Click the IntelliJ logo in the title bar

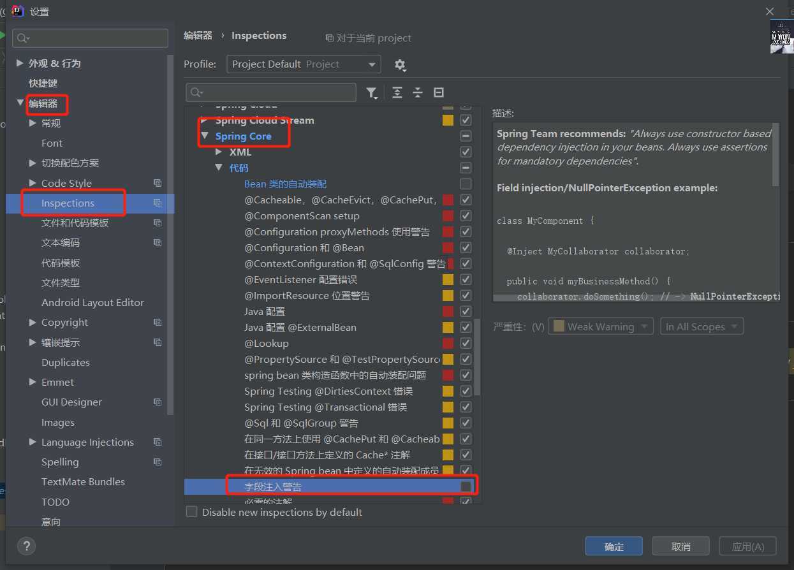(18, 11)
